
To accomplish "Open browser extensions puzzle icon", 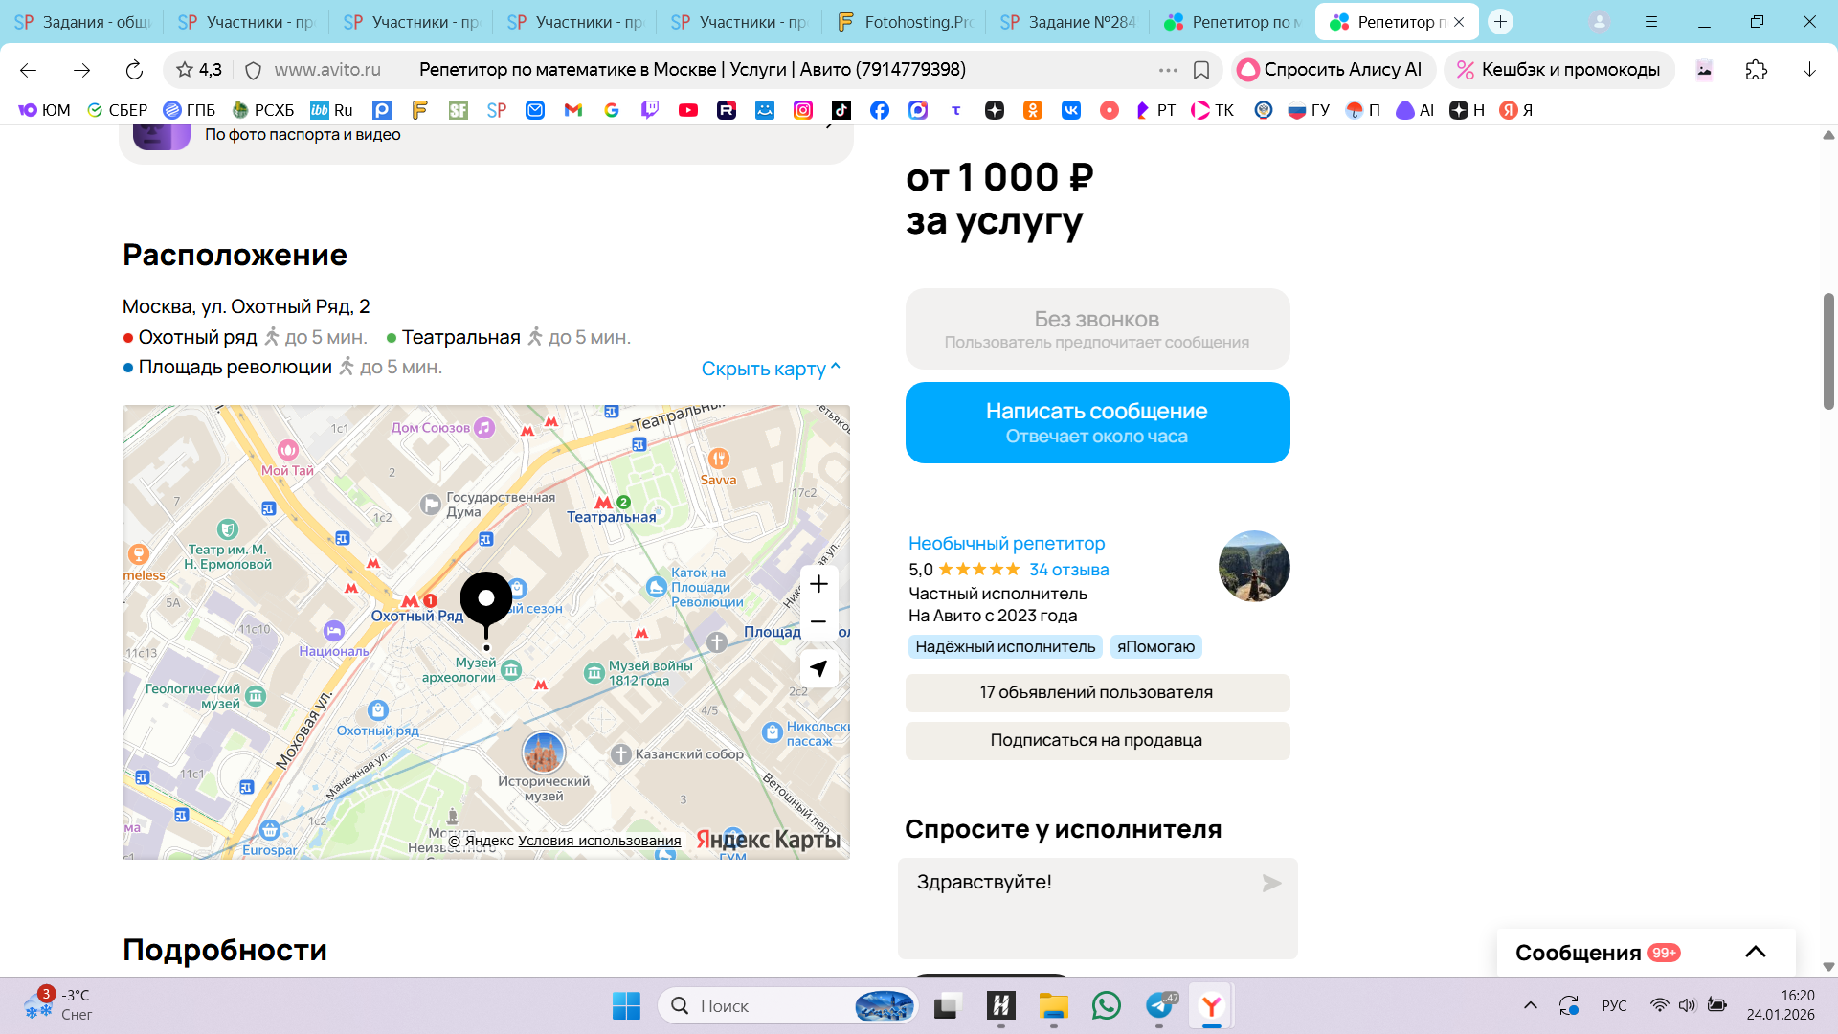I will pos(1757,70).
